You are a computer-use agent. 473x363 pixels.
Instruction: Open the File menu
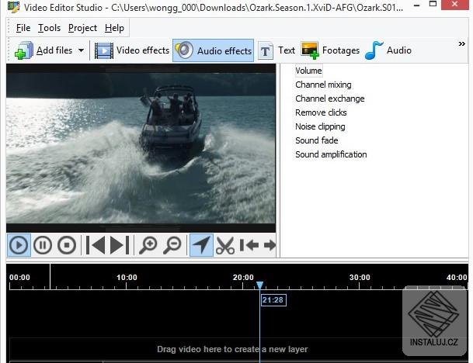[23, 28]
